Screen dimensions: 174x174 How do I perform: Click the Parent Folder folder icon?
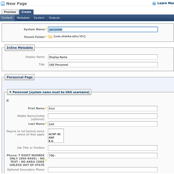coord(50,36)
